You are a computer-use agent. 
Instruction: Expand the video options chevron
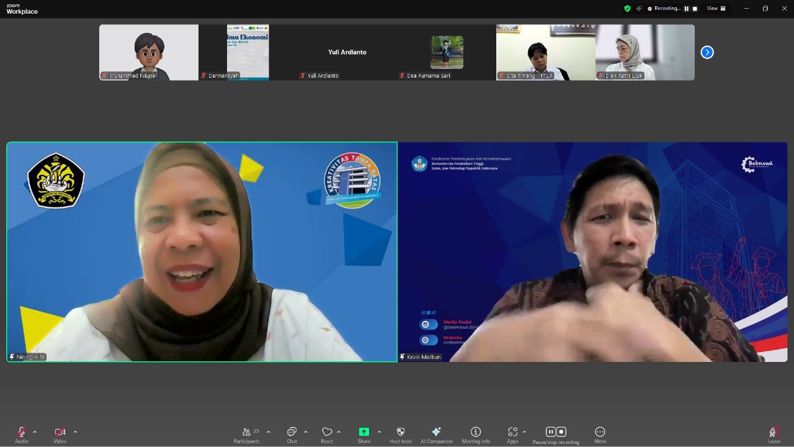pyautogui.click(x=75, y=432)
